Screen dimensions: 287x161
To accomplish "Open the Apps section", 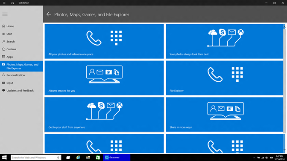I will 21,57.
